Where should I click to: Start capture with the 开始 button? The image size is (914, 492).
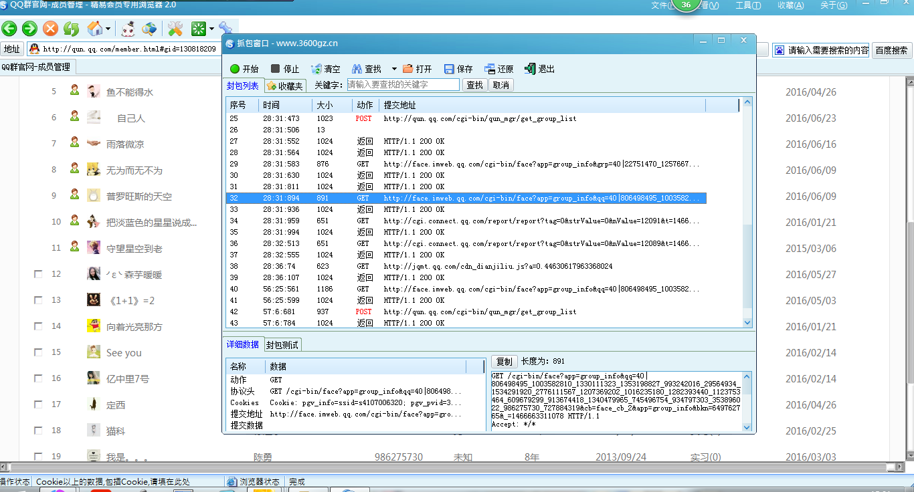point(244,69)
